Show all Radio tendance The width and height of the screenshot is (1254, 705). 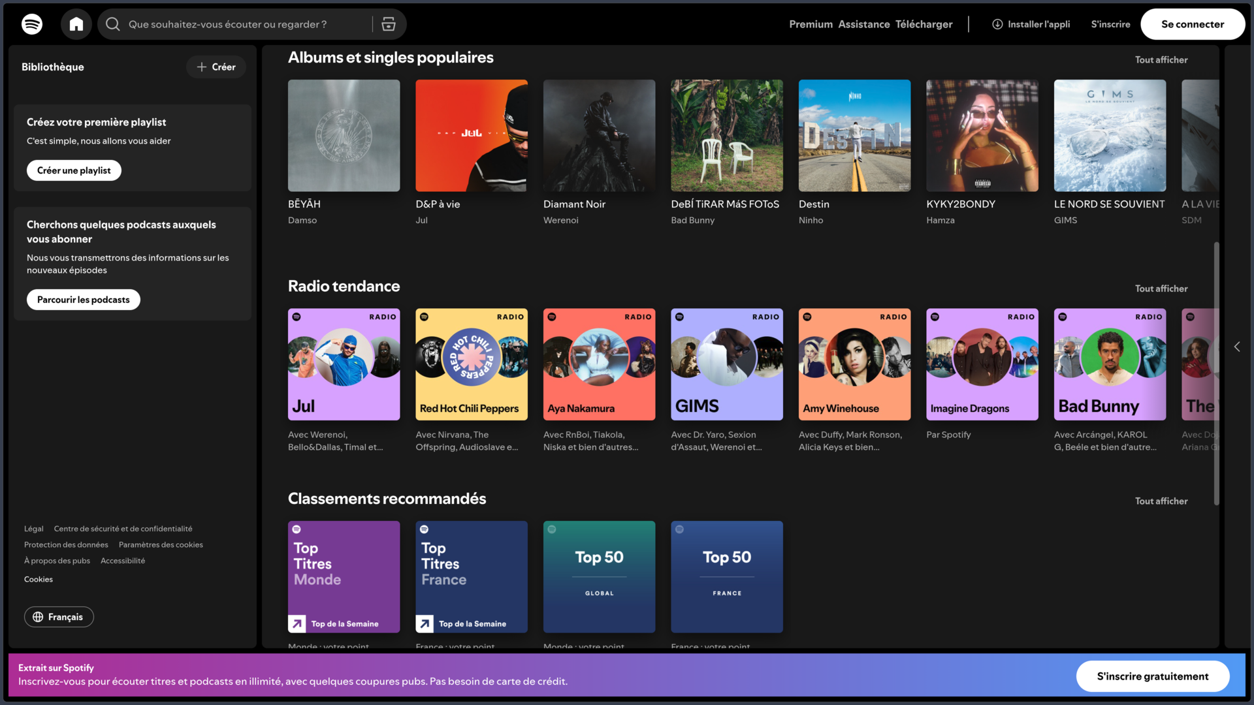(x=1161, y=289)
